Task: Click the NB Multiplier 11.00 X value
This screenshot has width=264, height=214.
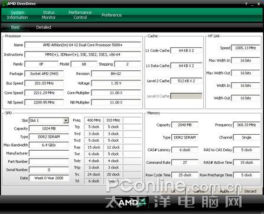Action: [x=116, y=102]
